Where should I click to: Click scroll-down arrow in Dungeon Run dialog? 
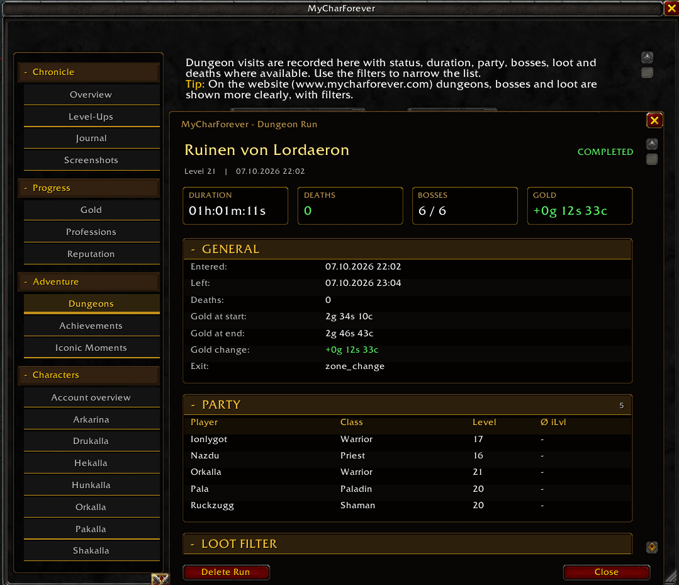[652, 547]
